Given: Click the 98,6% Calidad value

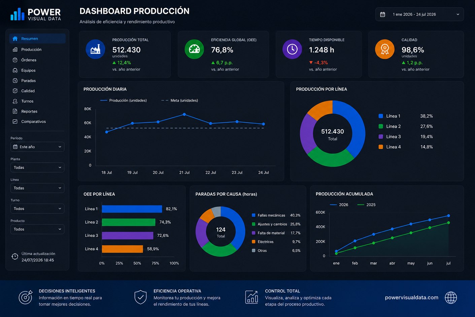Looking at the screenshot, I should tap(413, 50).
